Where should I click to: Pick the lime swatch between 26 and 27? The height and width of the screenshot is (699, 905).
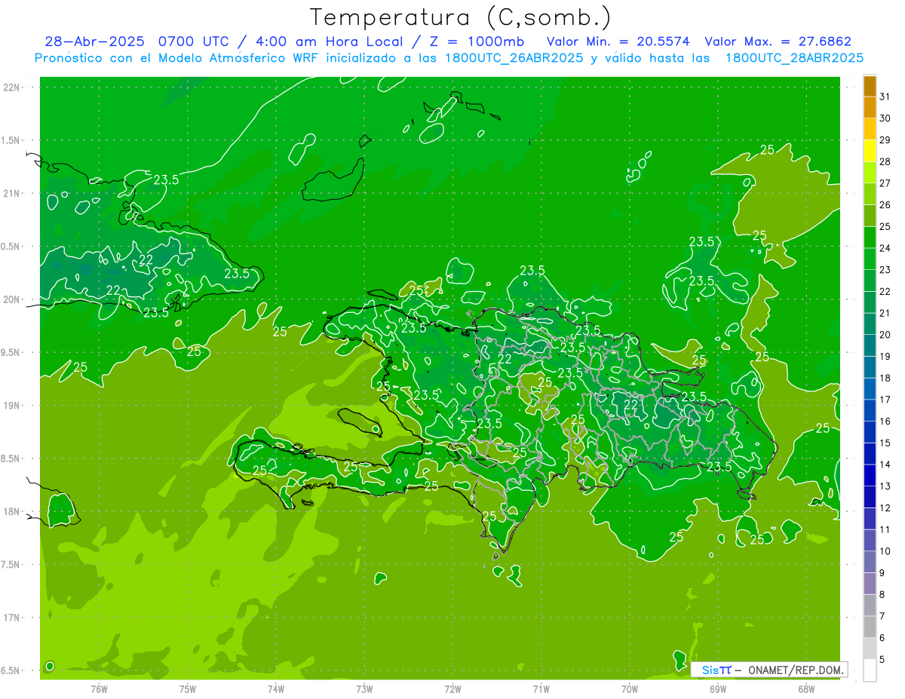pos(870,194)
